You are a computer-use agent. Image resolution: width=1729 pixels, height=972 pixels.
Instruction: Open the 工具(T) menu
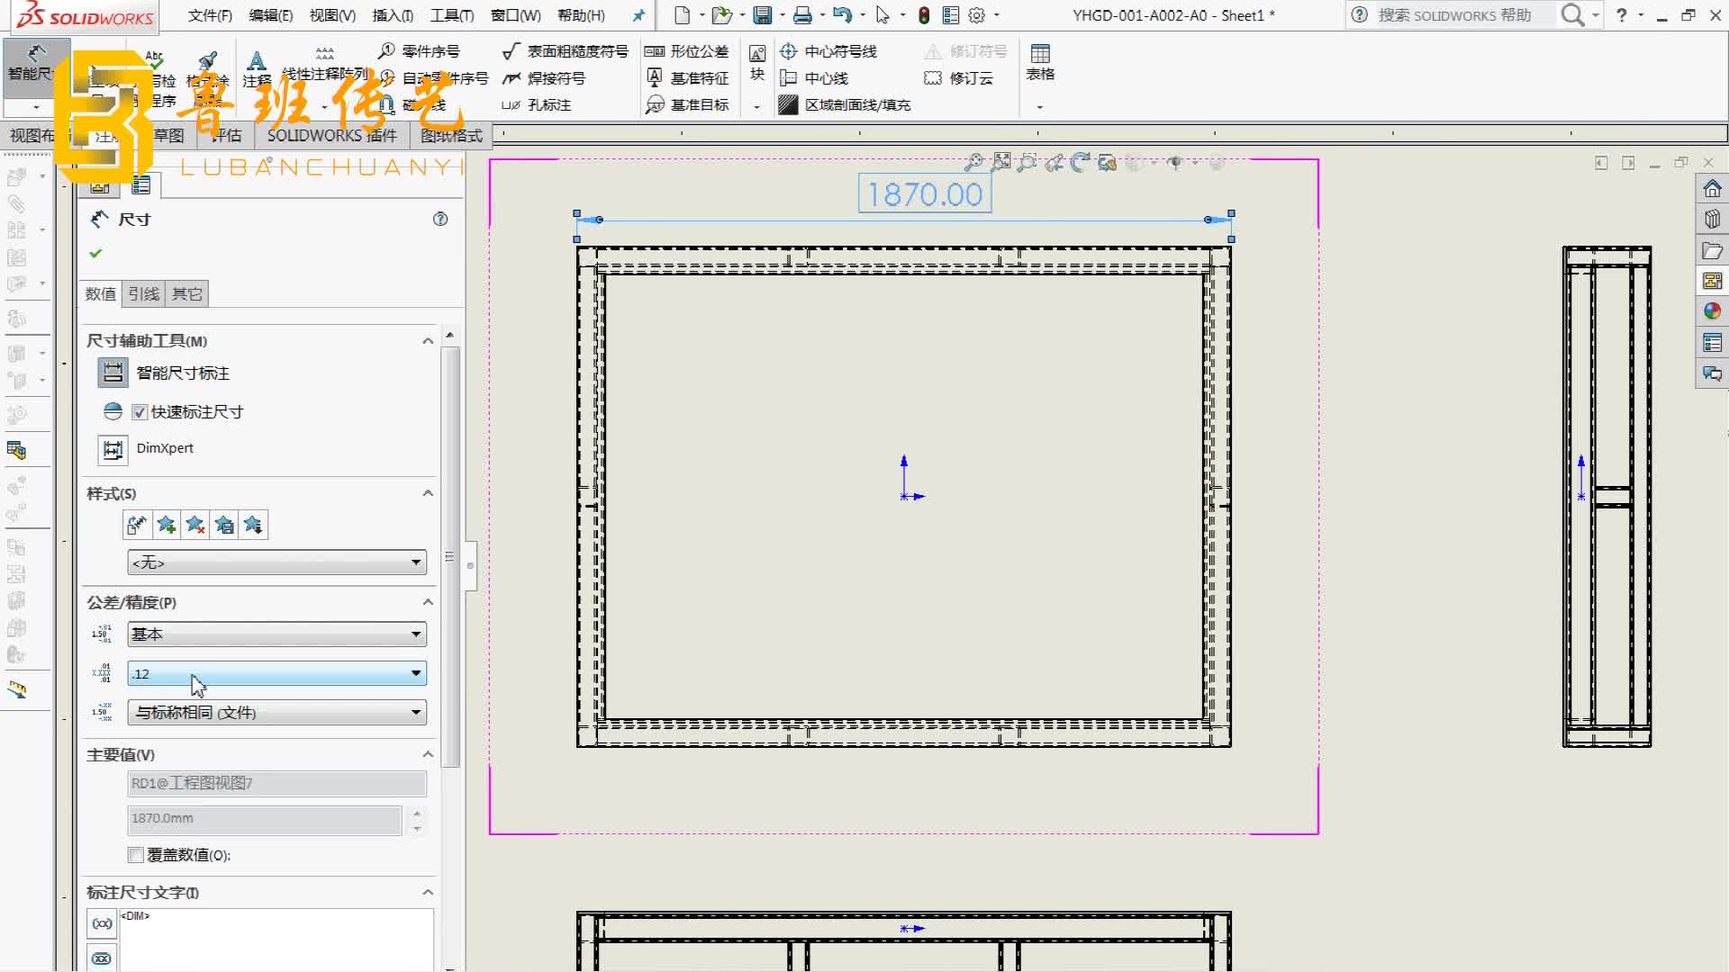(x=451, y=15)
